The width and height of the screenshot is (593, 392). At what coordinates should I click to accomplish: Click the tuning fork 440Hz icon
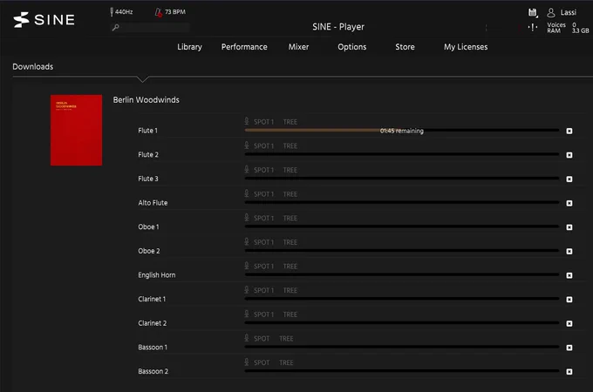pyautogui.click(x=112, y=12)
